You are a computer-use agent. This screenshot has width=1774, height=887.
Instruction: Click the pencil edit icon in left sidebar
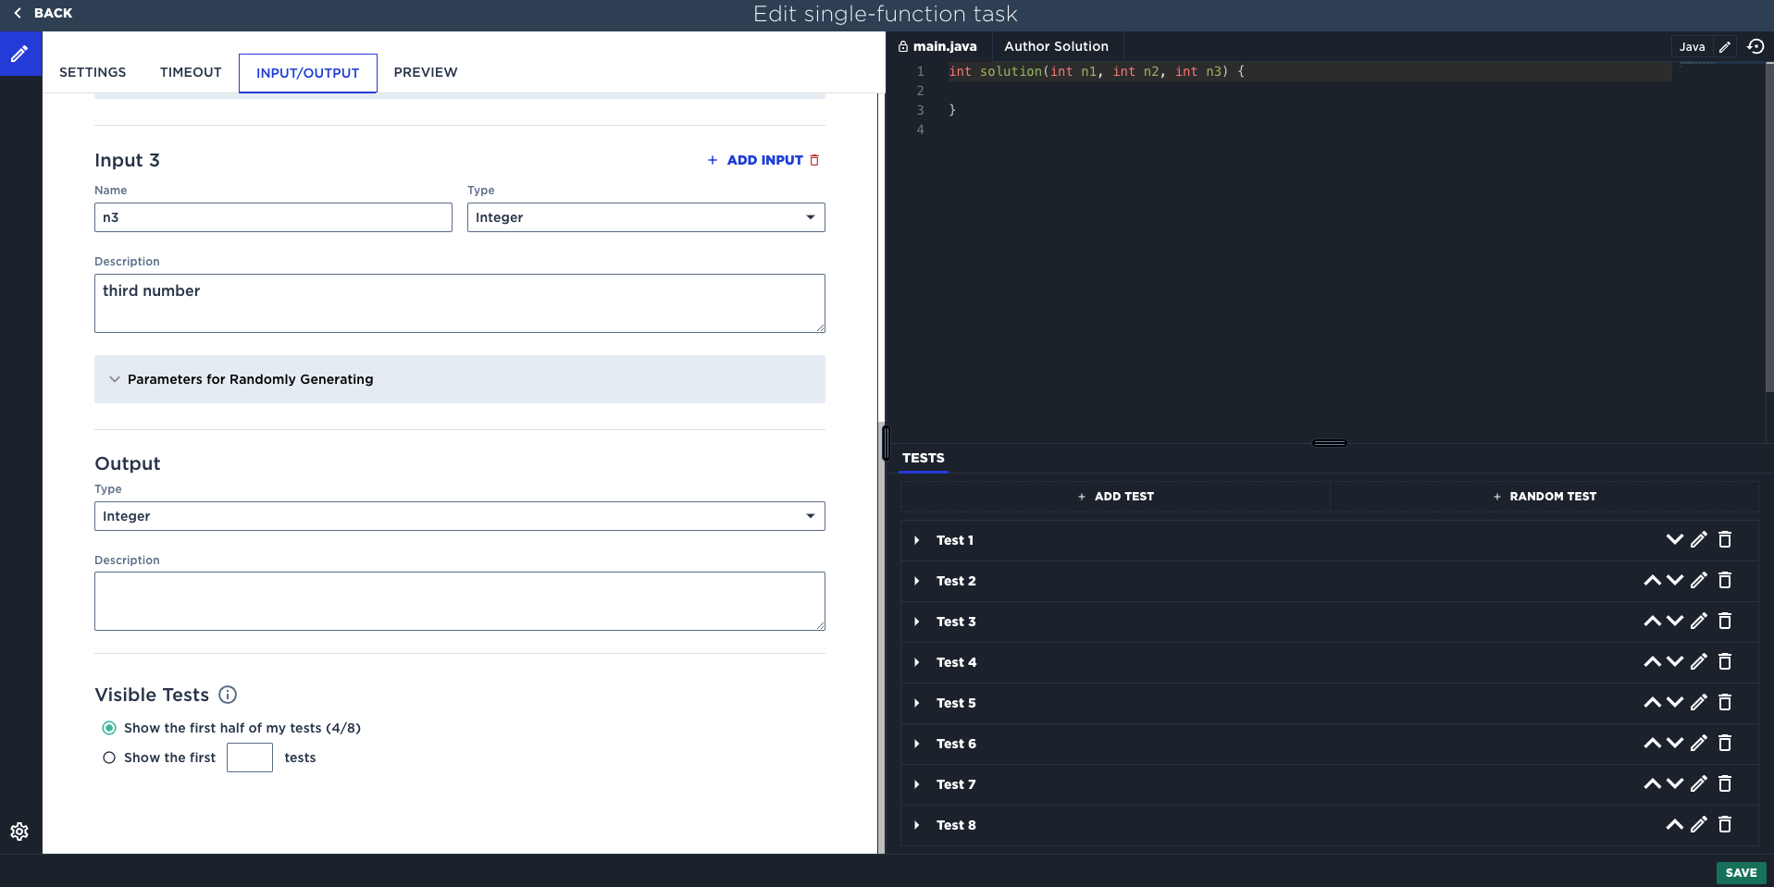point(19,54)
